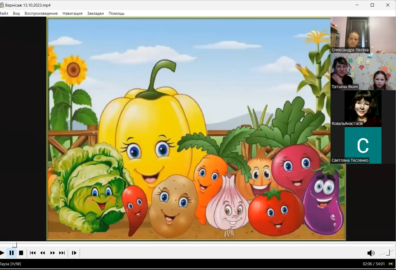The height and width of the screenshot is (270, 396).
Task: Pause the video playback
Action: pos(12,253)
